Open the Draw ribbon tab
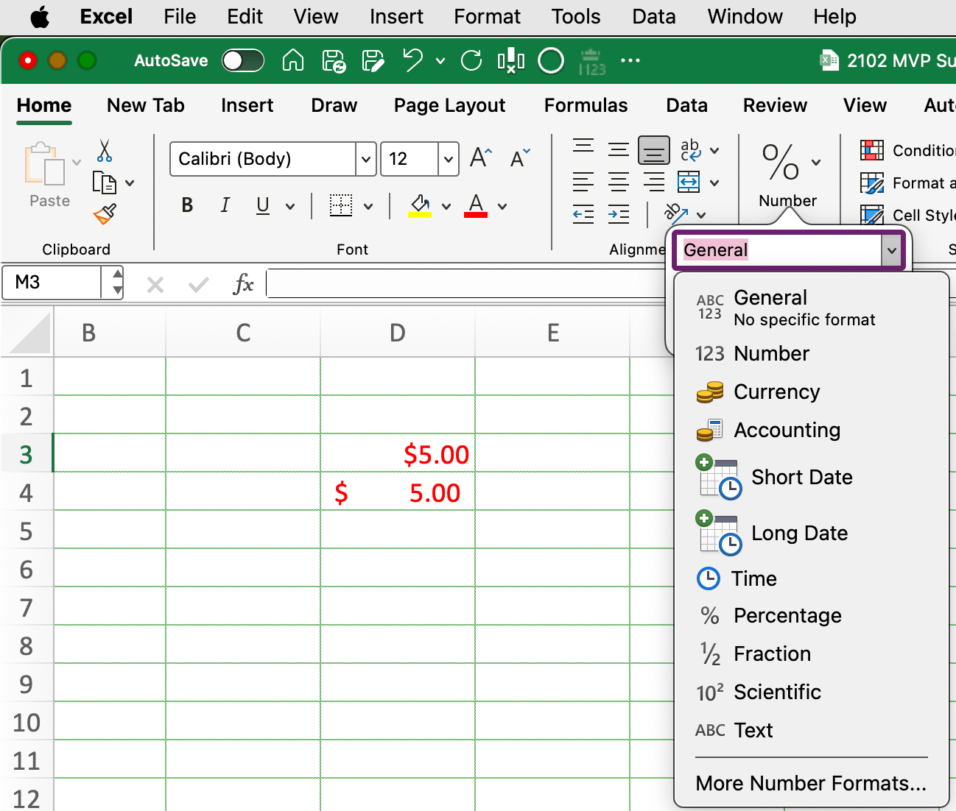Screen dimensions: 956x811 pyautogui.click(x=334, y=105)
